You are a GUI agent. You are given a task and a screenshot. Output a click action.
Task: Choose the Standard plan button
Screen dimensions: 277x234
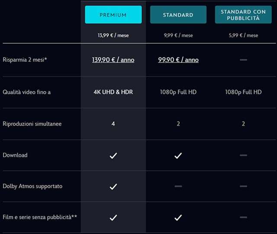coord(178,15)
